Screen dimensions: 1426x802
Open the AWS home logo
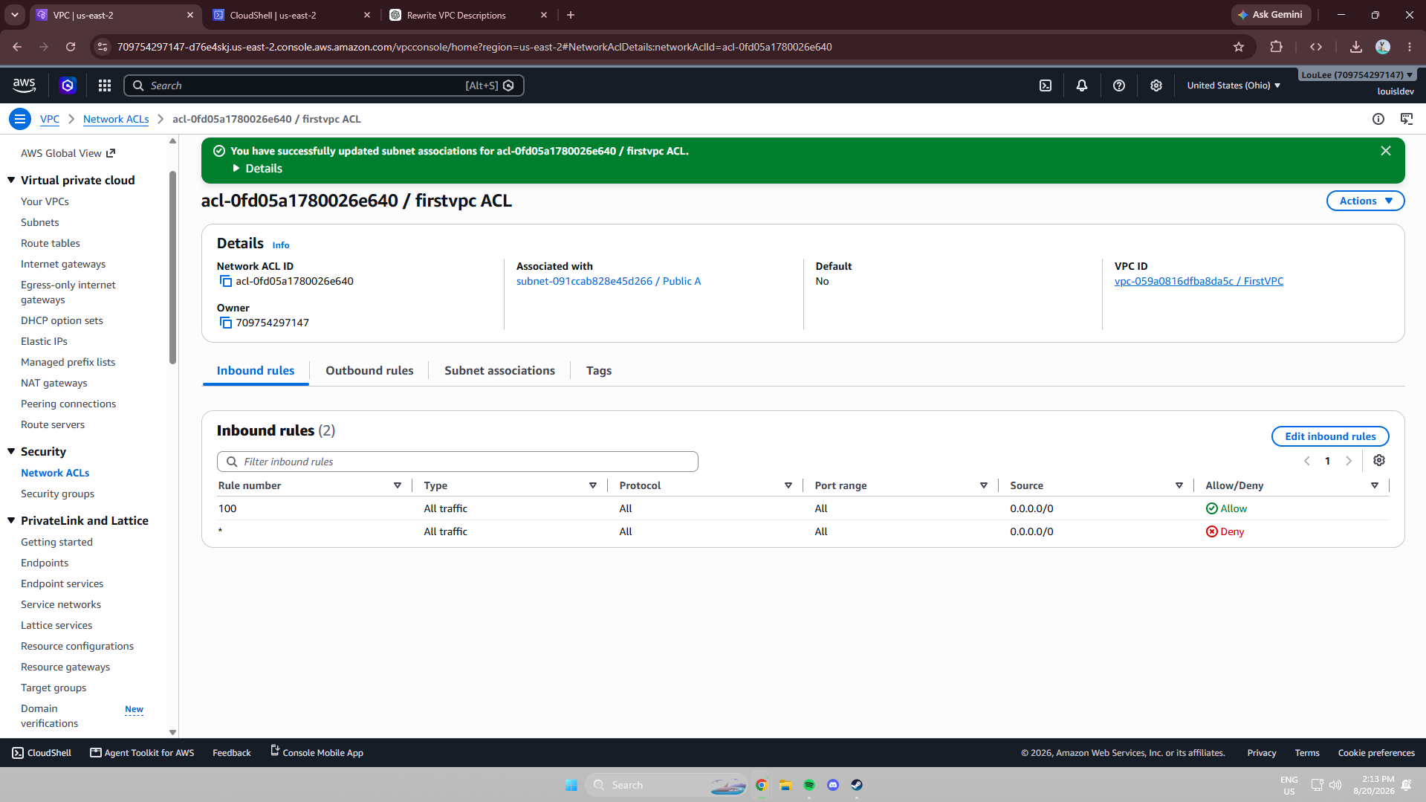(x=25, y=85)
